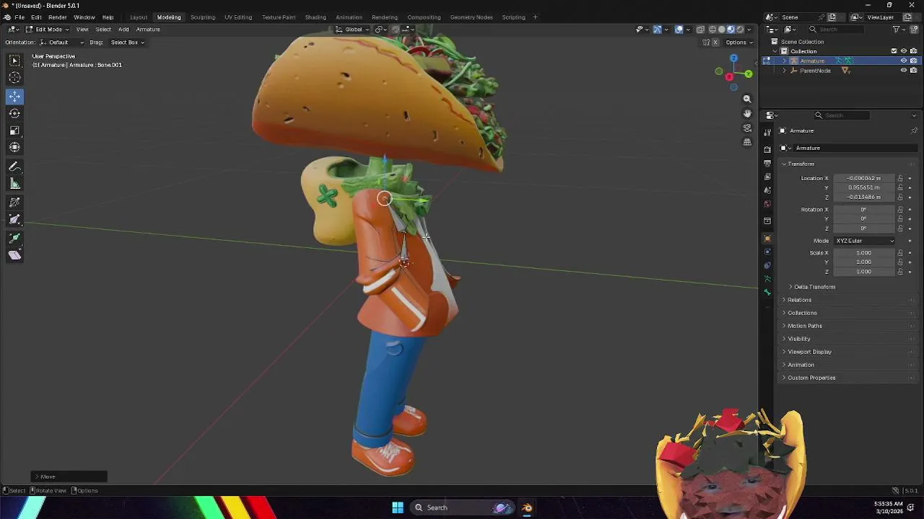Activate the Cursor tool in the left toolbar
Image resolution: width=924 pixels, height=519 pixels.
point(14,78)
